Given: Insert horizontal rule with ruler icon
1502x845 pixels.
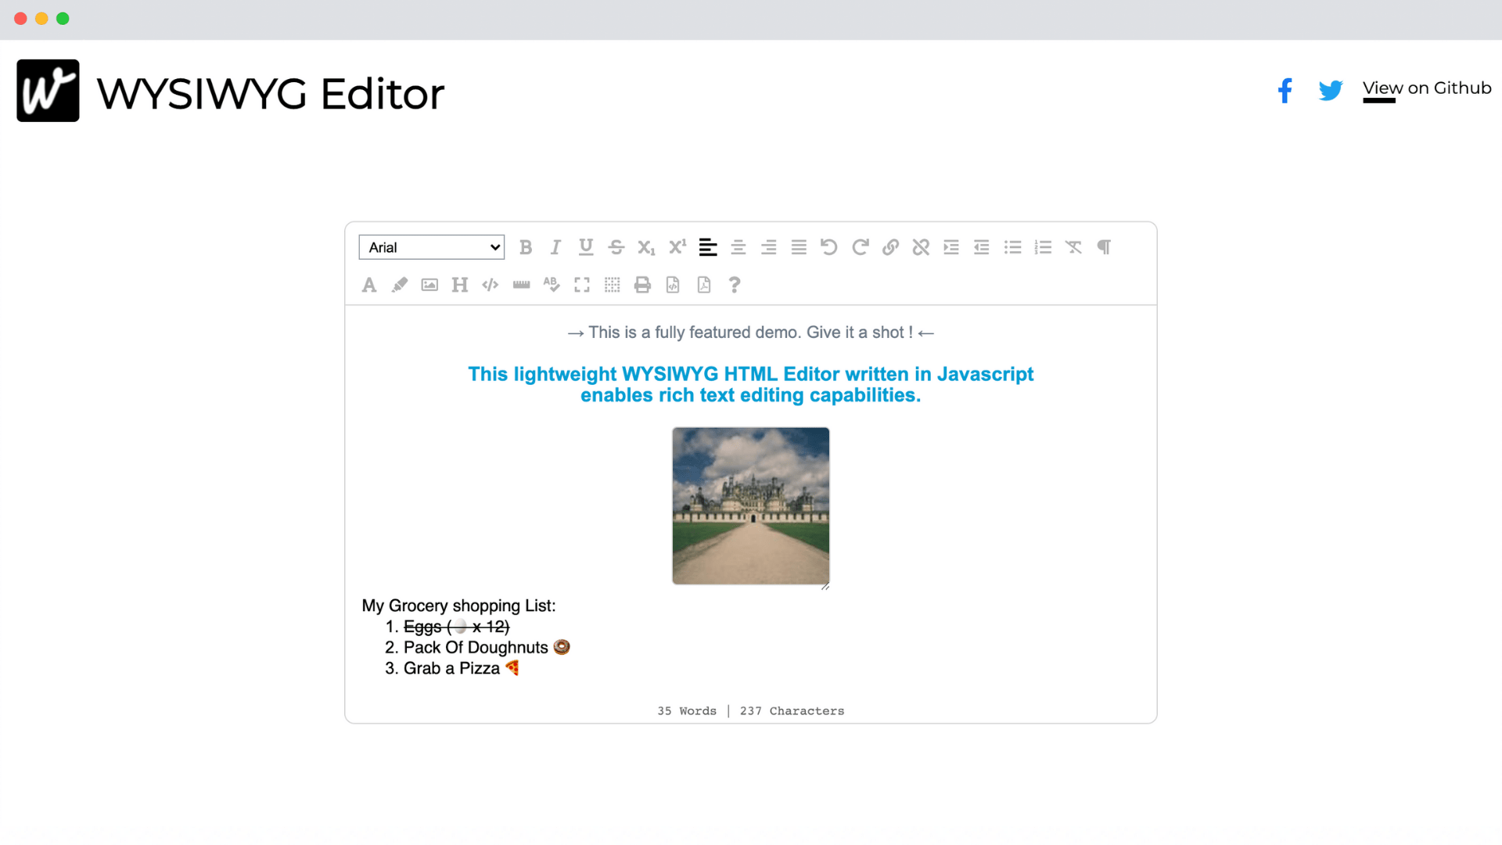Looking at the screenshot, I should 522,285.
